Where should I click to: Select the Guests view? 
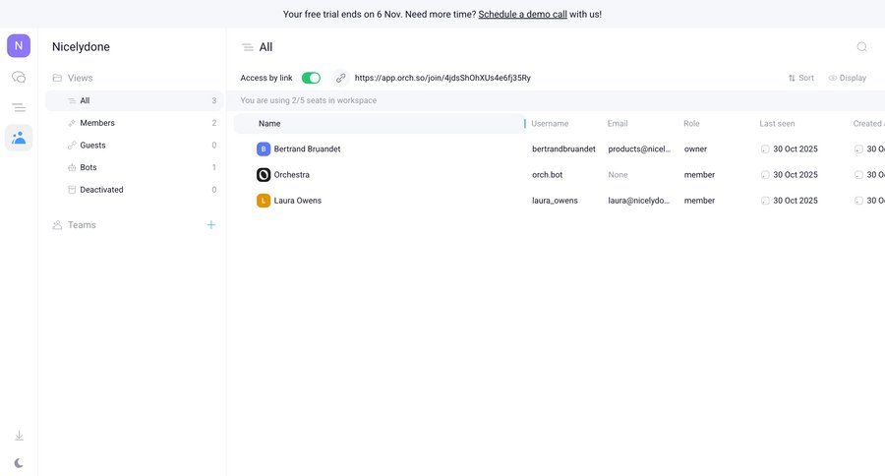92,145
